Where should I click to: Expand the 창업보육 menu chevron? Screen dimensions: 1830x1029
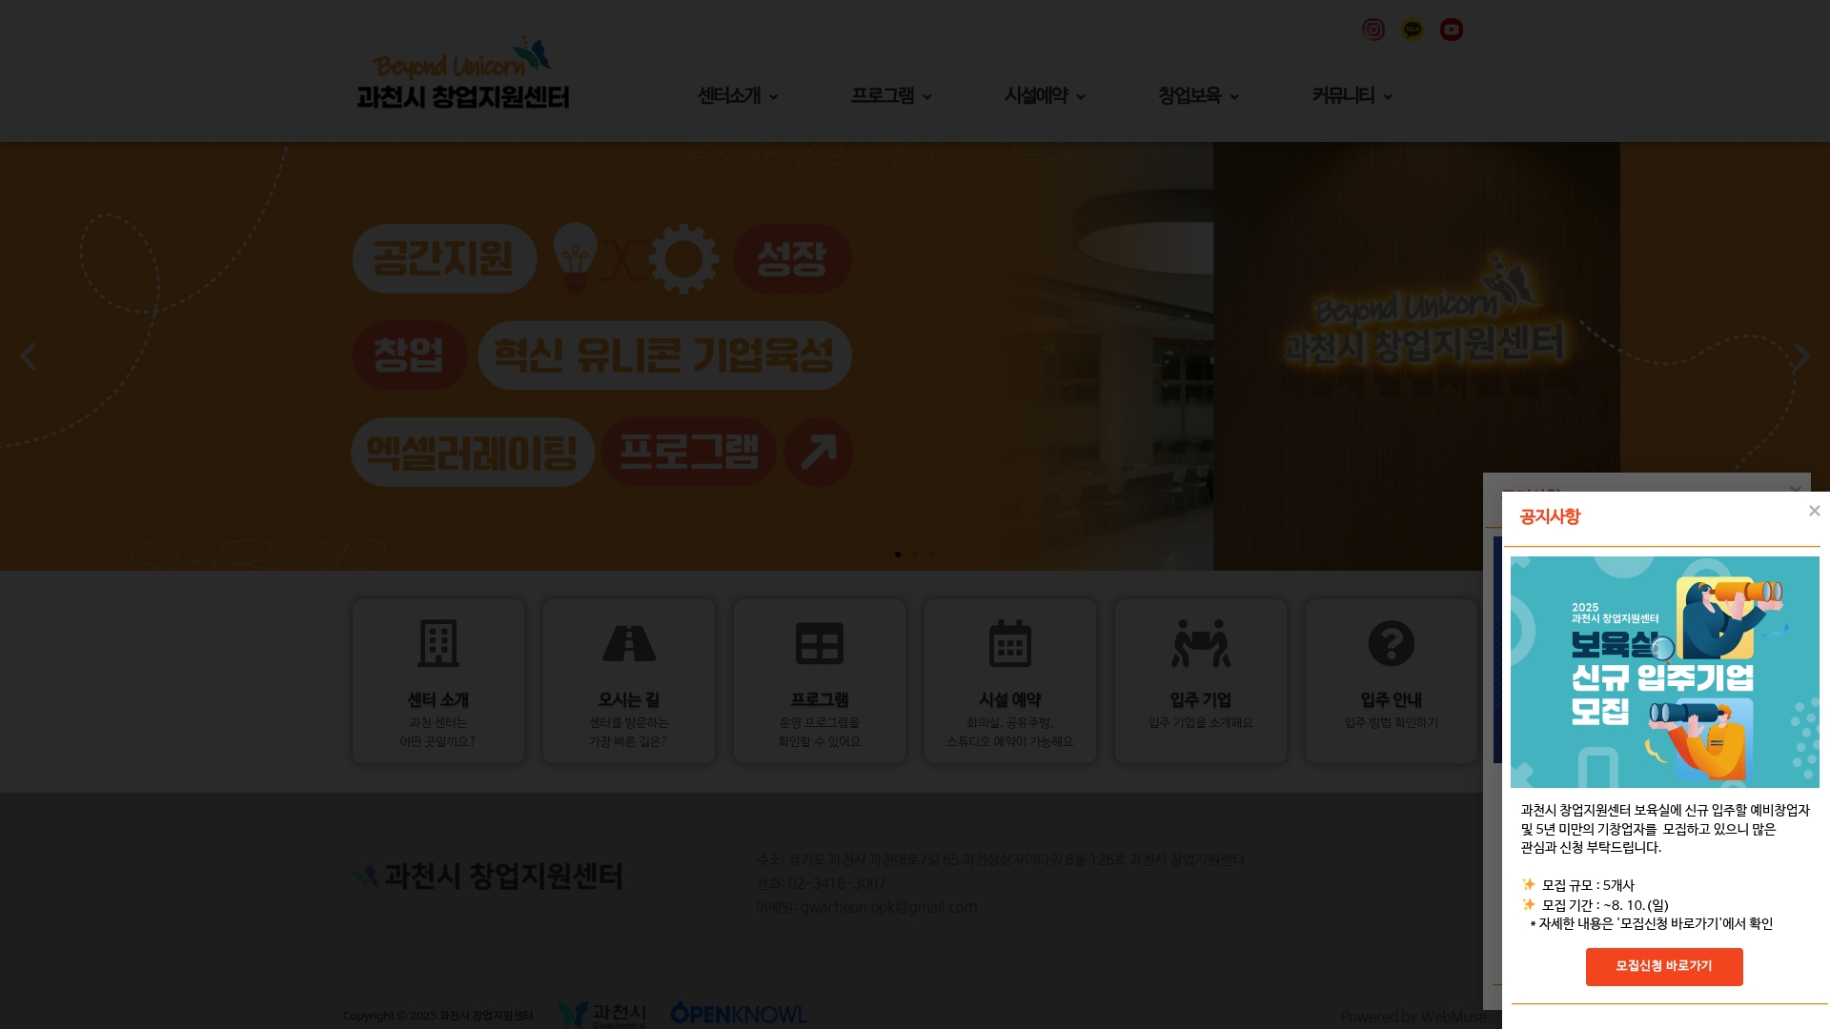[x=1234, y=97]
